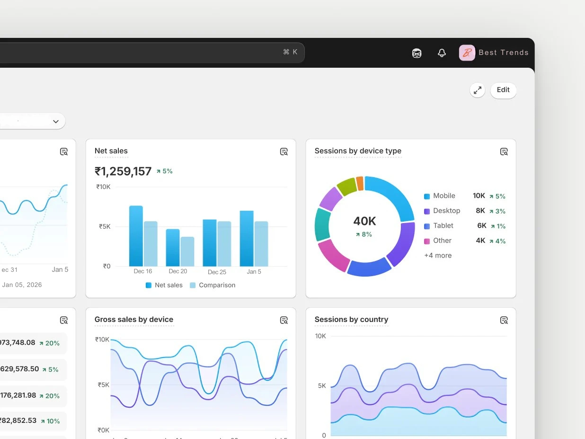
Task: Select the Mobile legend color swatch
Action: pyautogui.click(x=427, y=196)
